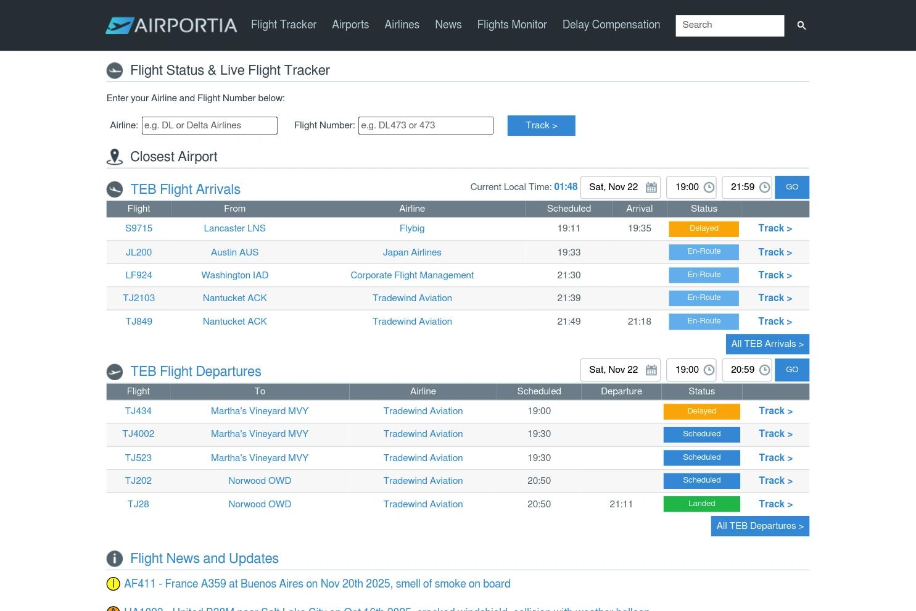The width and height of the screenshot is (916, 611).
Task: Open arrivals date field Sat, Nov 22
Action: pos(621,187)
